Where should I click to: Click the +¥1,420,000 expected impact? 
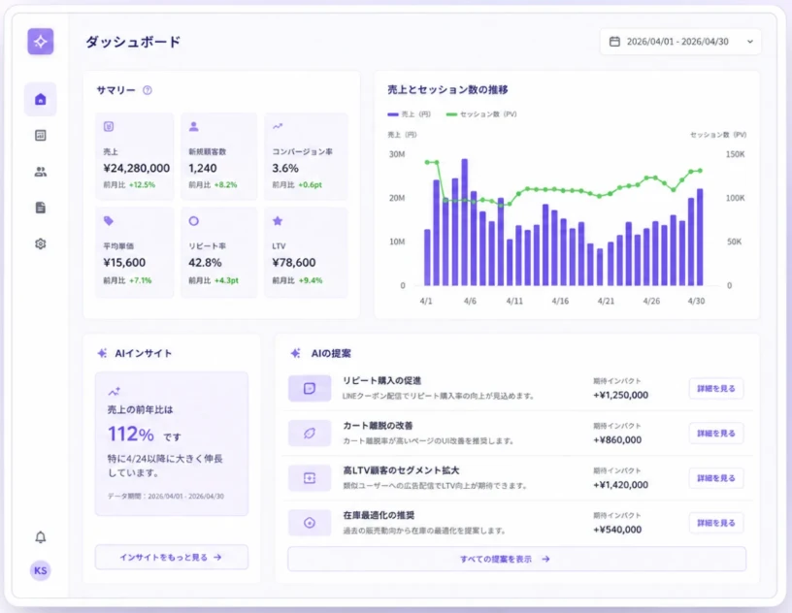pyautogui.click(x=621, y=485)
